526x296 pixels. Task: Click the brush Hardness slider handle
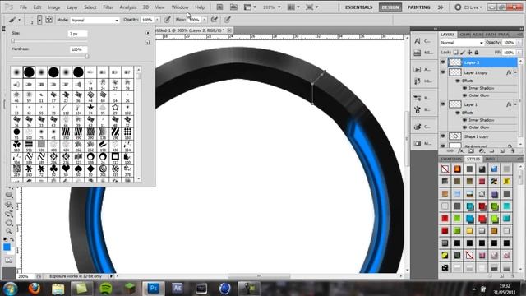tap(87, 57)
